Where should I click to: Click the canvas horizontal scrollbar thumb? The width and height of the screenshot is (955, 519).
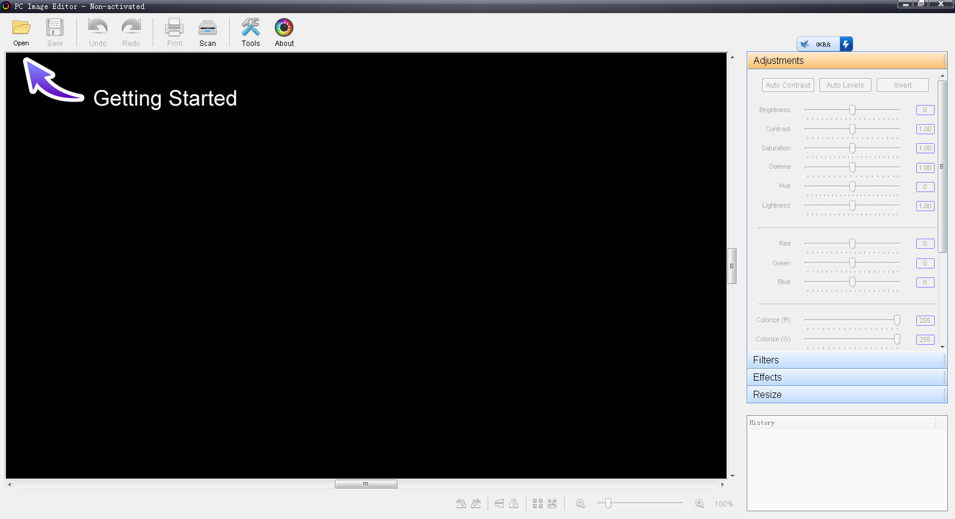[366, 484]
